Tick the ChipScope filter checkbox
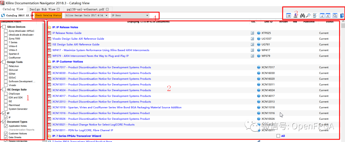Image resolution: width=345 pixels, height=142 pixels. point(6,94)
